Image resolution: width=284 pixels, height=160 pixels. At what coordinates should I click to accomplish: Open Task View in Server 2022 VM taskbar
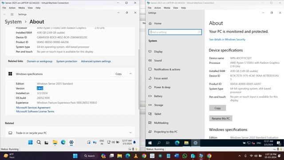(x=168, y=143)
